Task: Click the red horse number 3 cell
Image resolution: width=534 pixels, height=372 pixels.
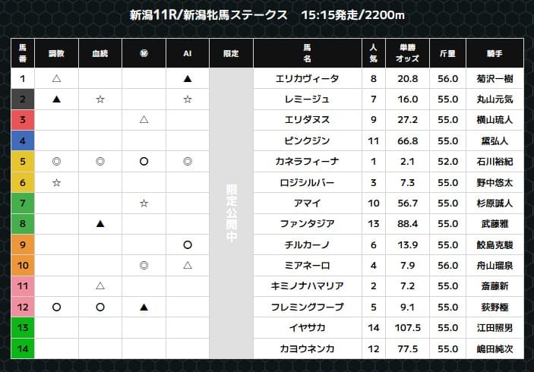Action: pos(23,120)
